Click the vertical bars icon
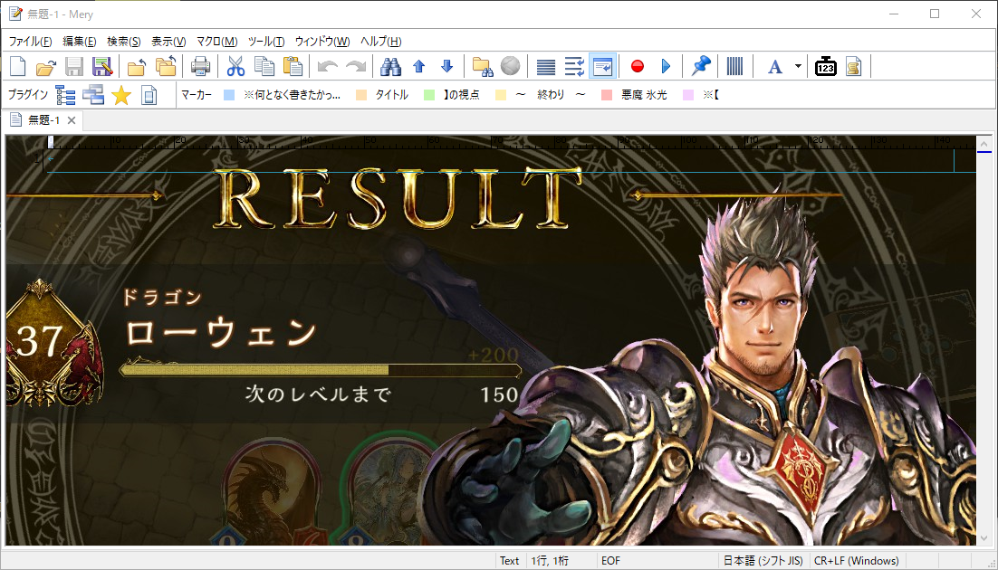The height and width of the screenshot is (570, 998). (734, 66)
